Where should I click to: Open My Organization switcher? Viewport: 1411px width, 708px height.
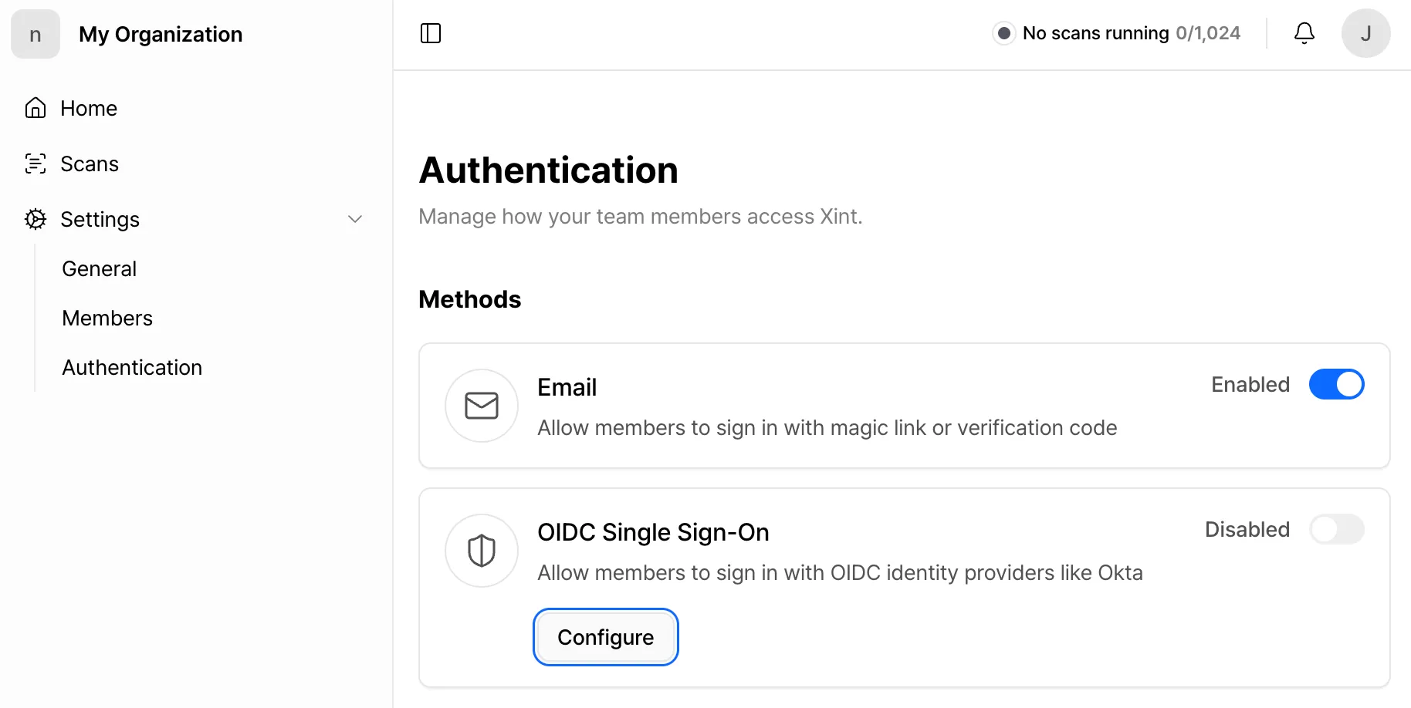tap(160, 34)
